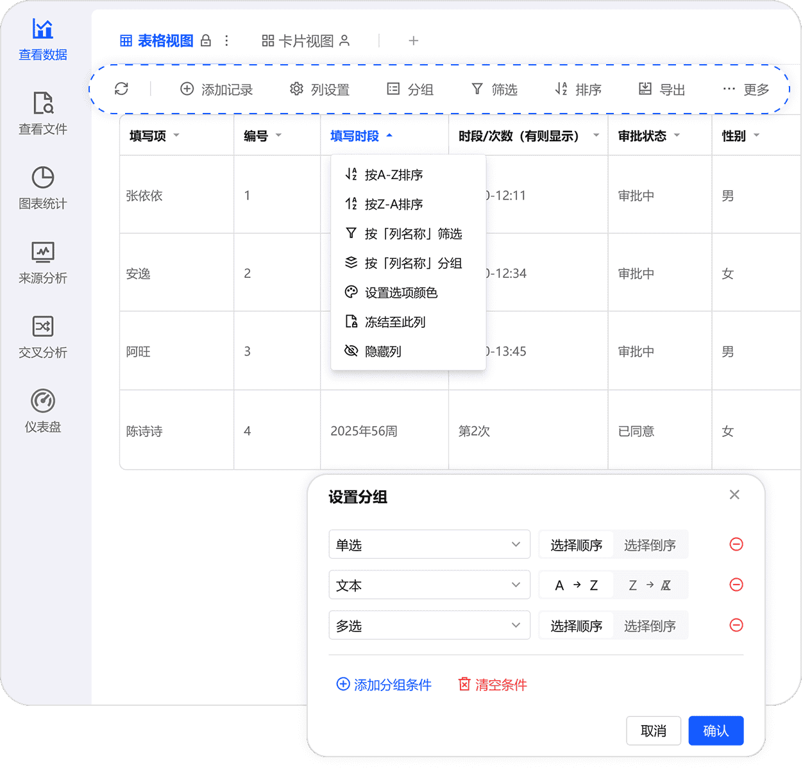Click the refresh icon in toolbar
The image size is (803, 770).
[121, 89]
